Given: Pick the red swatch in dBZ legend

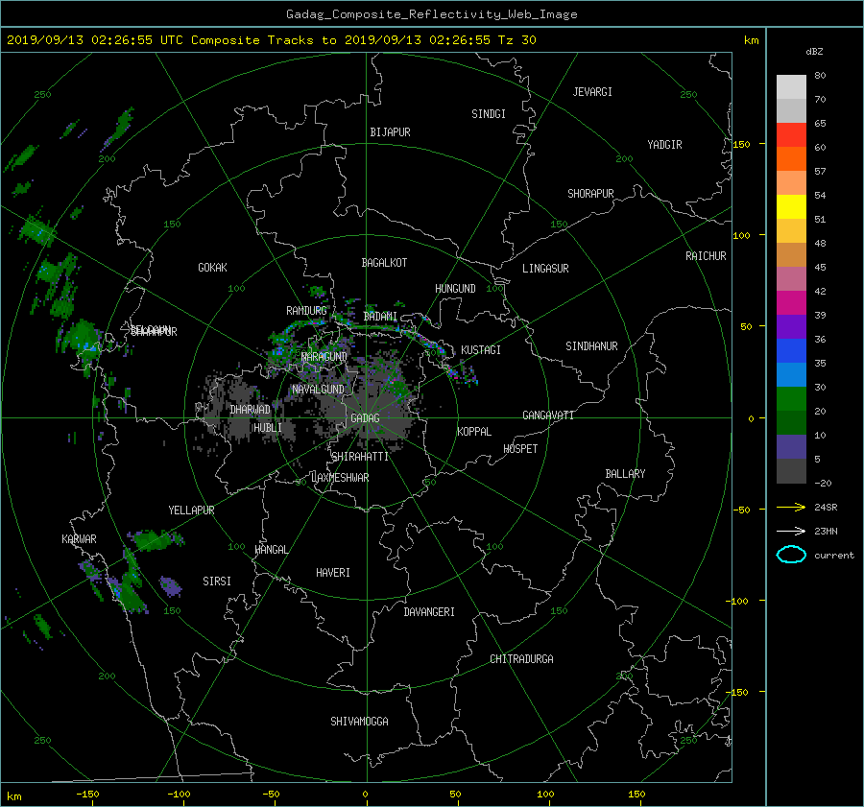Looking at the screenshot, I should (791, 134).
